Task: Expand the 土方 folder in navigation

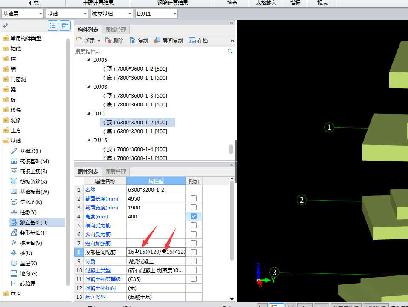Action: [6, 131]
